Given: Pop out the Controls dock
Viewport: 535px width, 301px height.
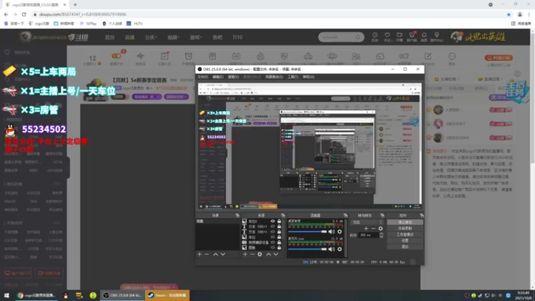Looking at the screenshot, I should tap(422, 215).
